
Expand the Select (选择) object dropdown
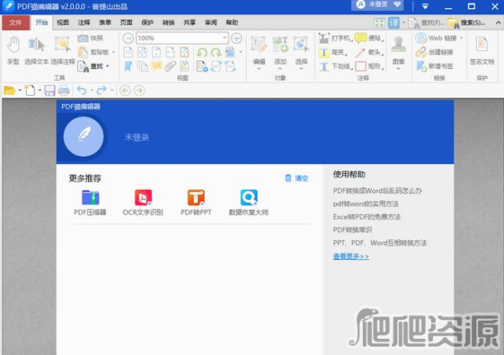pyautogui.click(x=302, y=69)
